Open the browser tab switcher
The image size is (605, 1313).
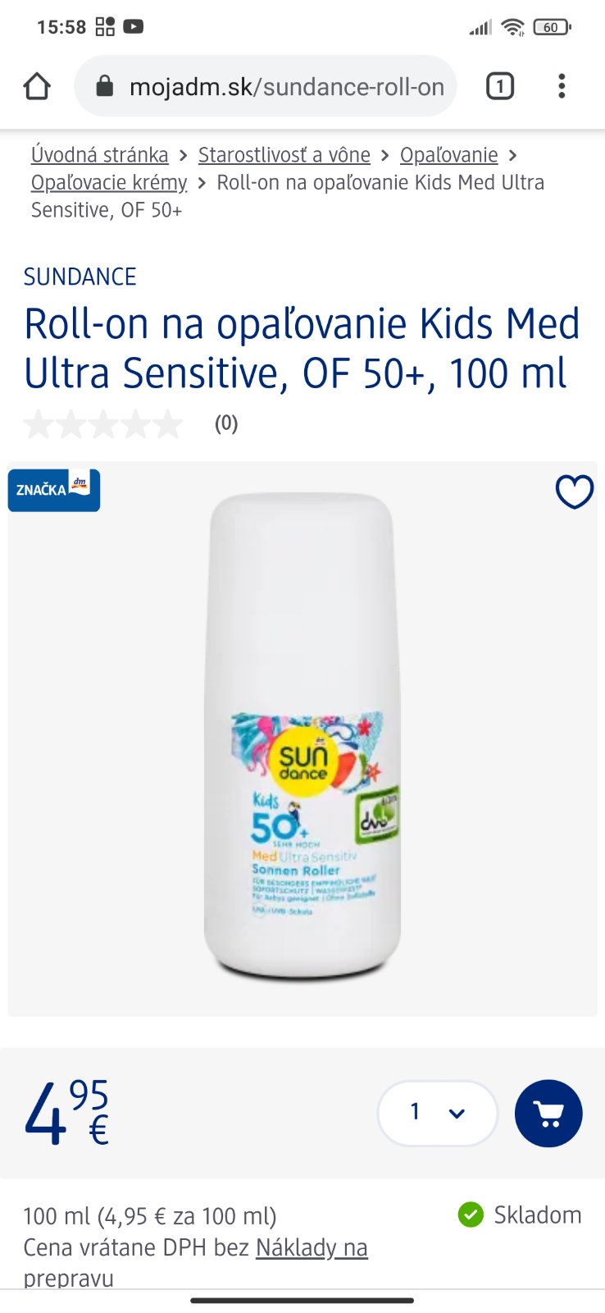tap(500, 86)
